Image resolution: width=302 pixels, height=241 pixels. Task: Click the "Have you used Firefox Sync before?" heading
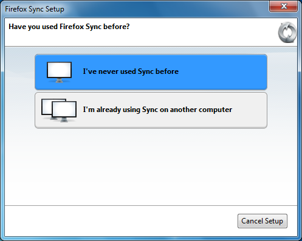69,27
